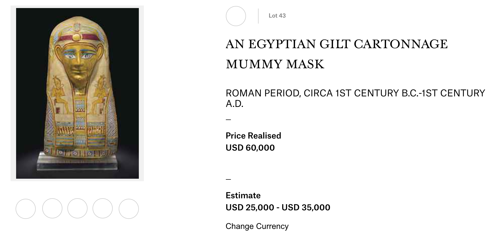The height and width of the screenshot is (252, 500).
Task: Click the Roman Period date description text
Action: click(355, 98)
